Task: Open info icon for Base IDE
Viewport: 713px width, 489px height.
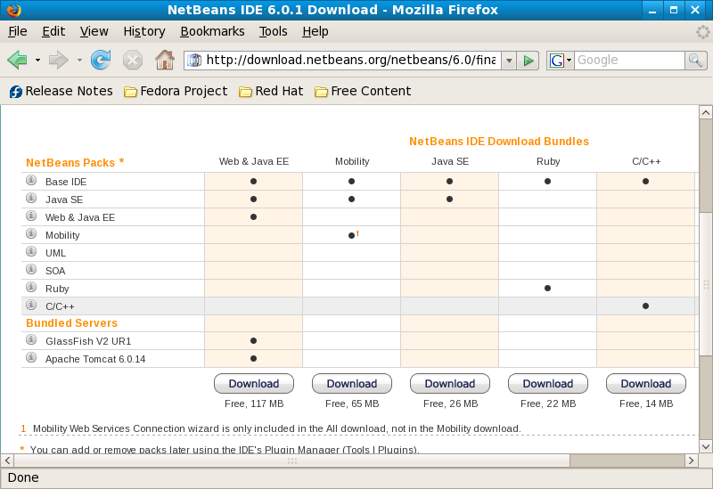Action: pos(31,180)
